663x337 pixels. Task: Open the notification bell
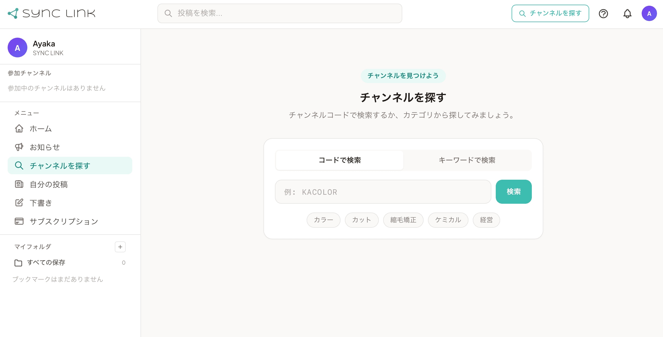click(x=627, y=13)
